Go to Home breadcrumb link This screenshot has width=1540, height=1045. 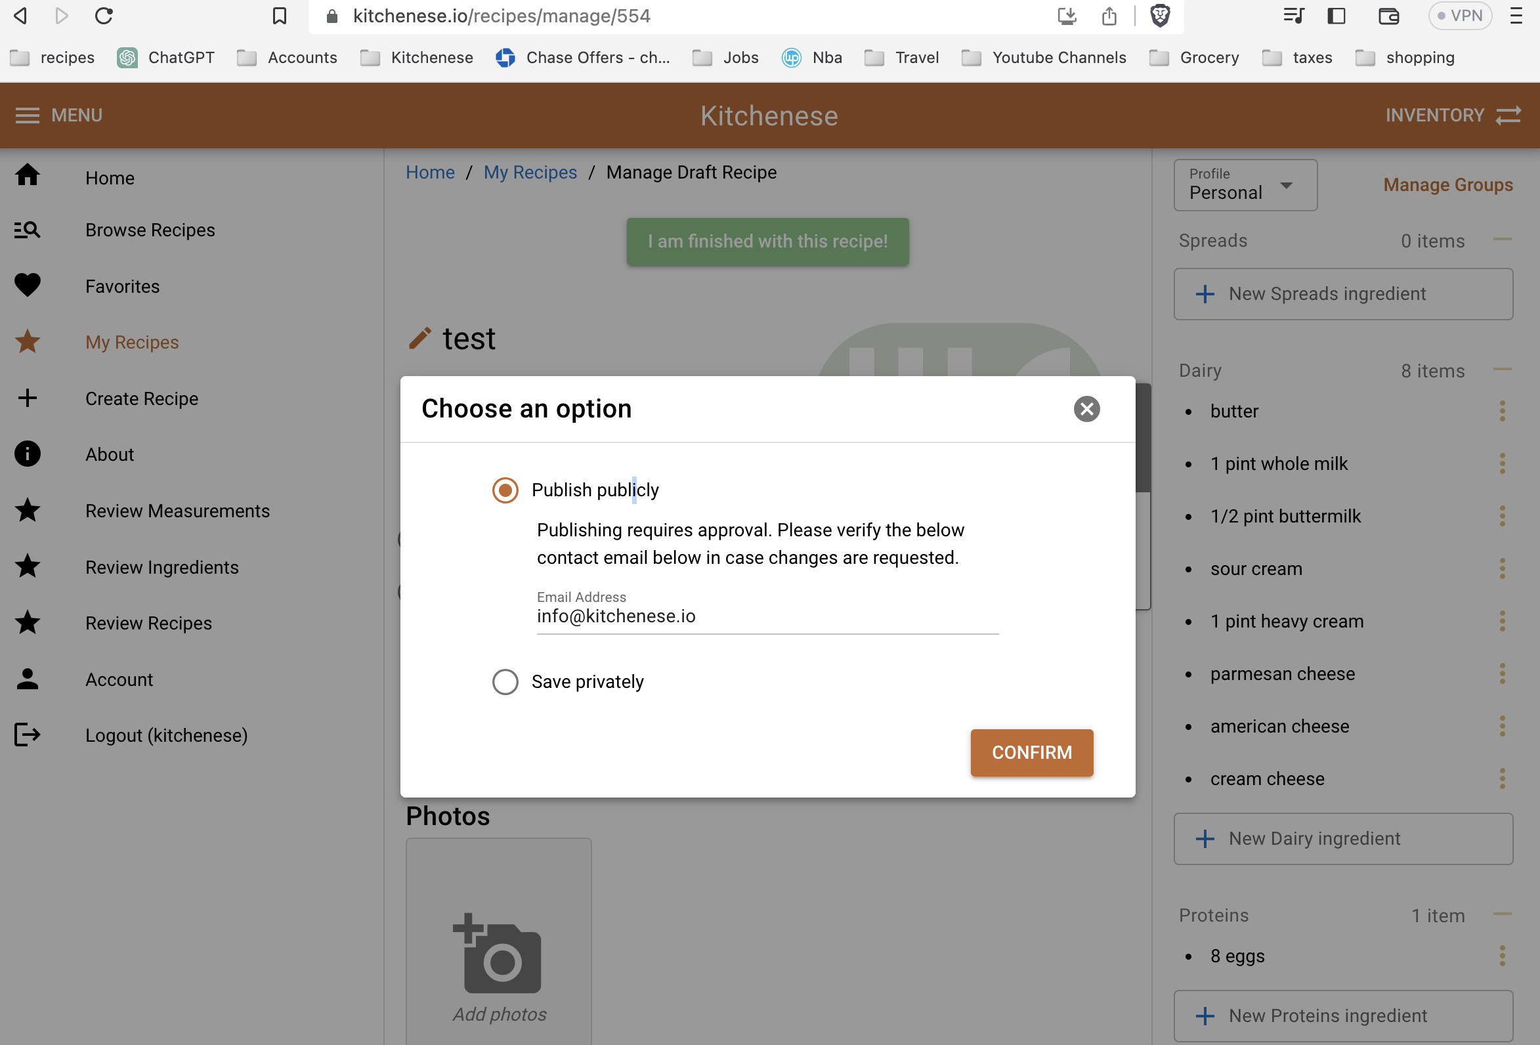tap(430, 172)
